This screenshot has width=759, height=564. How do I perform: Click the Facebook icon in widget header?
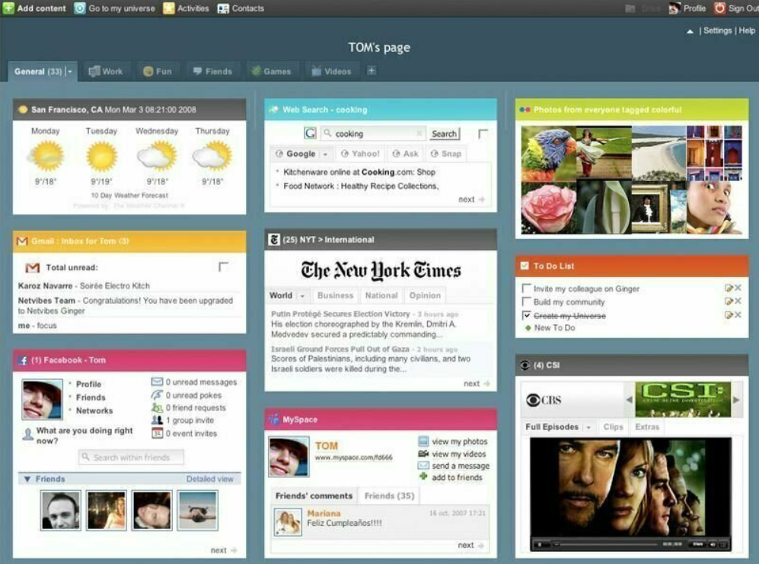[23, 360]
